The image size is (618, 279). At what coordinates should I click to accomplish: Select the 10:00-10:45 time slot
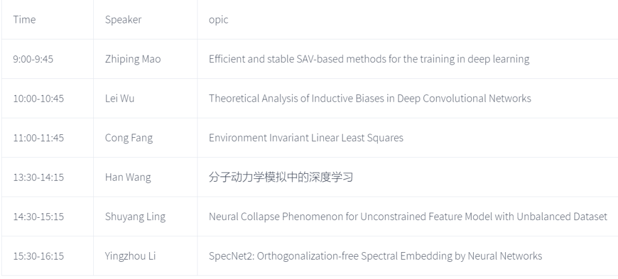point(38,98)
